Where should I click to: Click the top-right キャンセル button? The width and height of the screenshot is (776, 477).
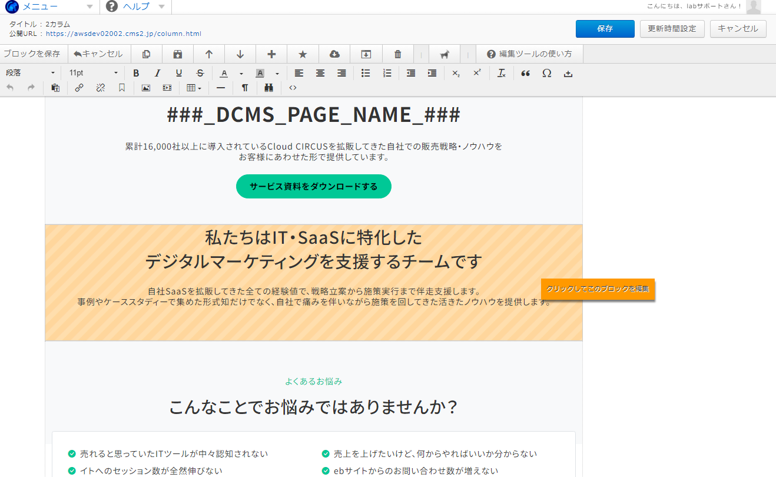click(x=738, y=29)
